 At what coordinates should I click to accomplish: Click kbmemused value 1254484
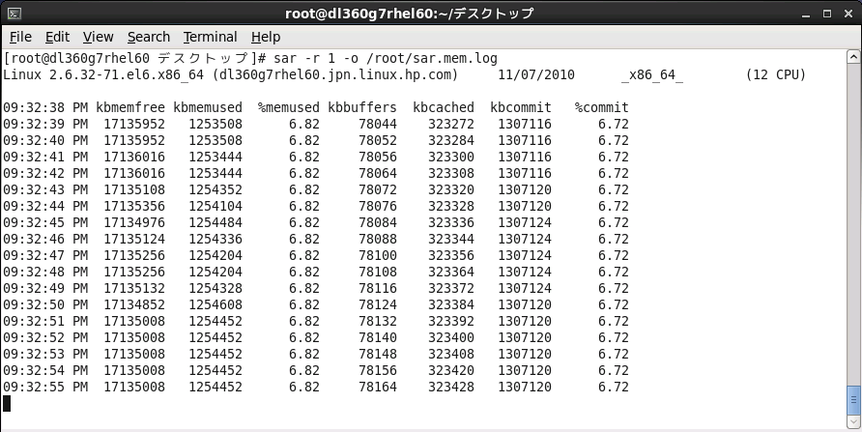215,222
